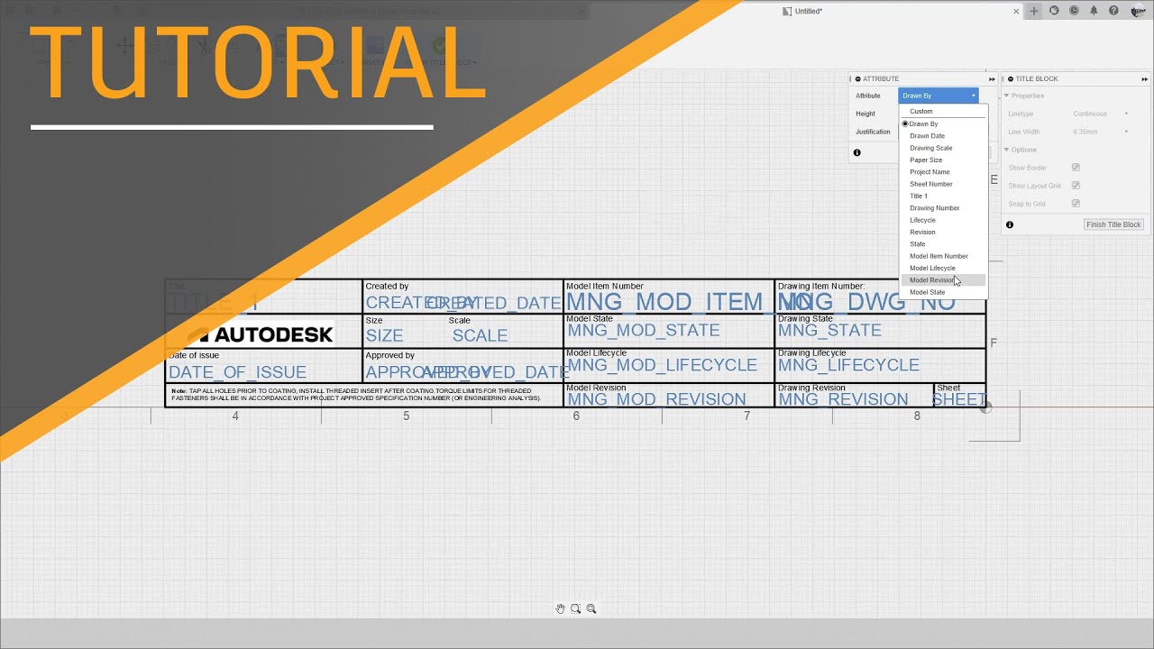Click the ATTRIBUTE panel double-arrow icon
This screenshot has width=1154, height=649.
993,78
